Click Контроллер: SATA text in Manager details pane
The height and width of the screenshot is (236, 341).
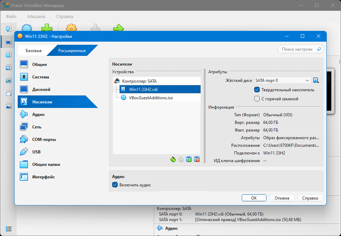tap(174, 209)
